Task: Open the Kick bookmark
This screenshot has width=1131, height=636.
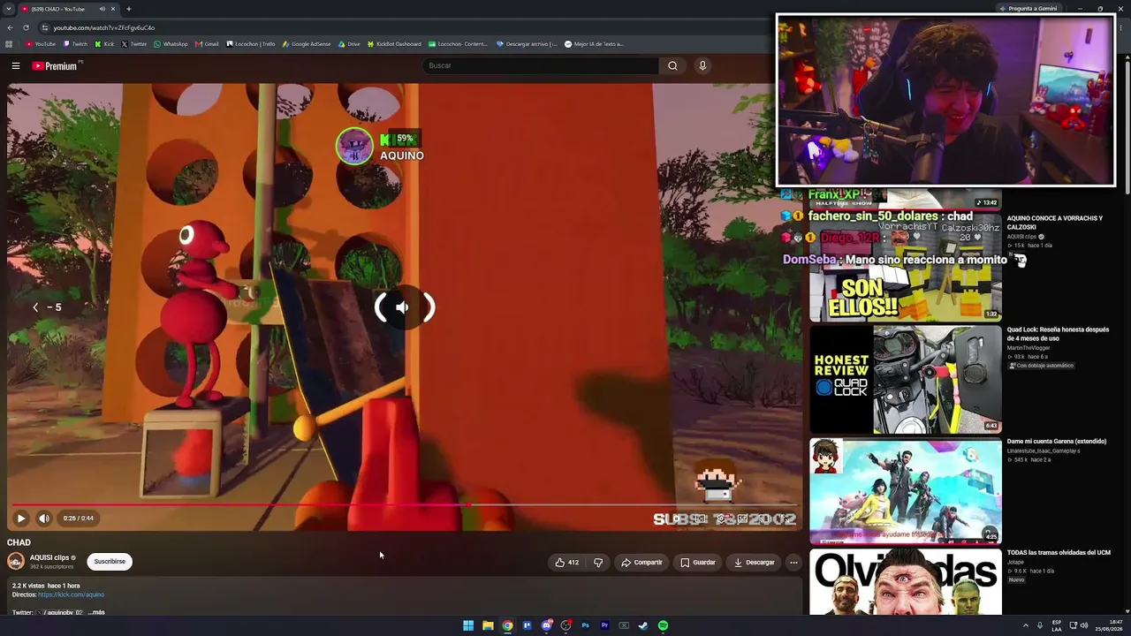Action: [x=105, y=43]
